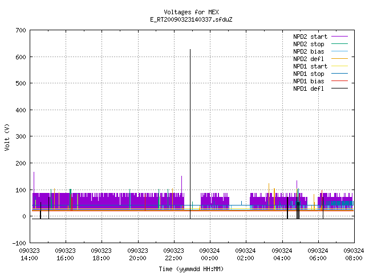Click the yellow NPD1 start legend line
This screenshot has height=274, width=365.
point(340,66)
